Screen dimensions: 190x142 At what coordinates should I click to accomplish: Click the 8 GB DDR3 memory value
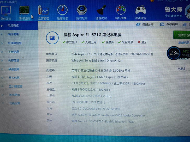tap(109, 84)
